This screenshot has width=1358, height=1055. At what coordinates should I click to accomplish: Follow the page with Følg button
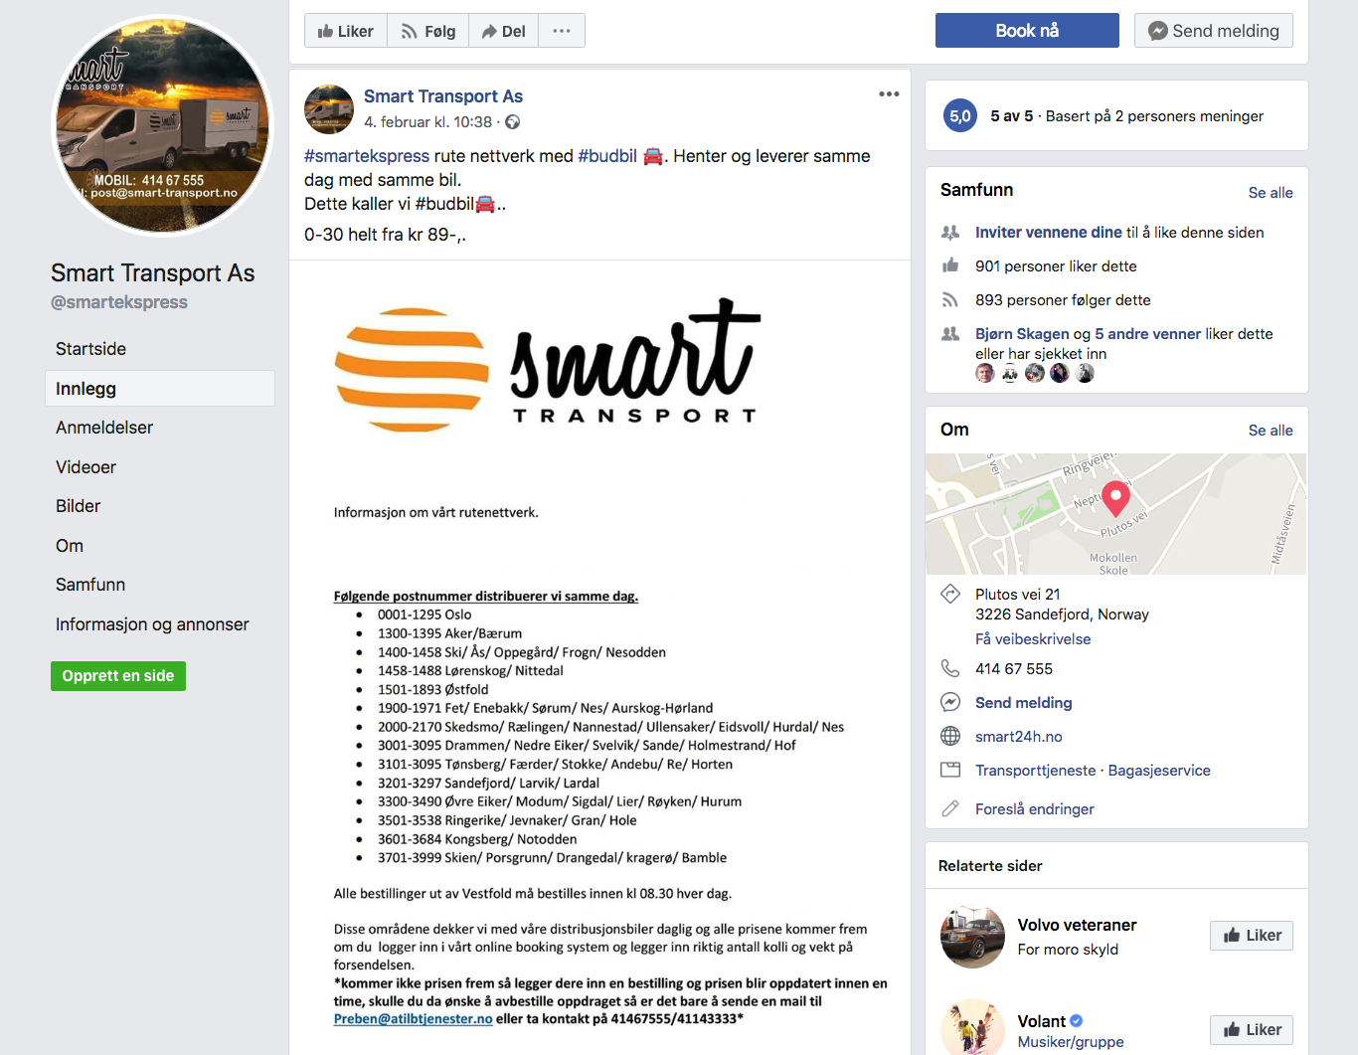(427, 31)
